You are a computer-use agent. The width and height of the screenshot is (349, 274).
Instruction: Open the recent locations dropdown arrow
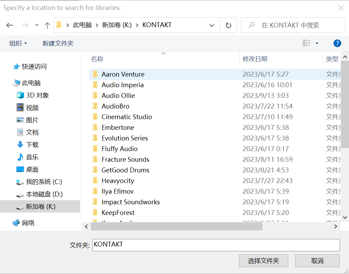37,25
